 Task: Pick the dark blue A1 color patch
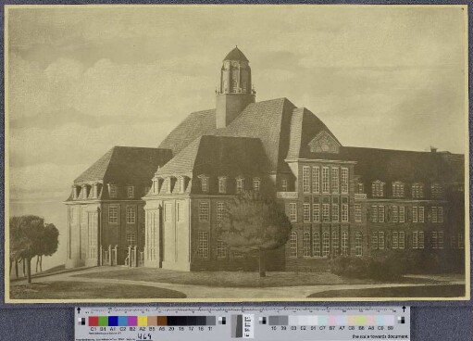[113, 321]
